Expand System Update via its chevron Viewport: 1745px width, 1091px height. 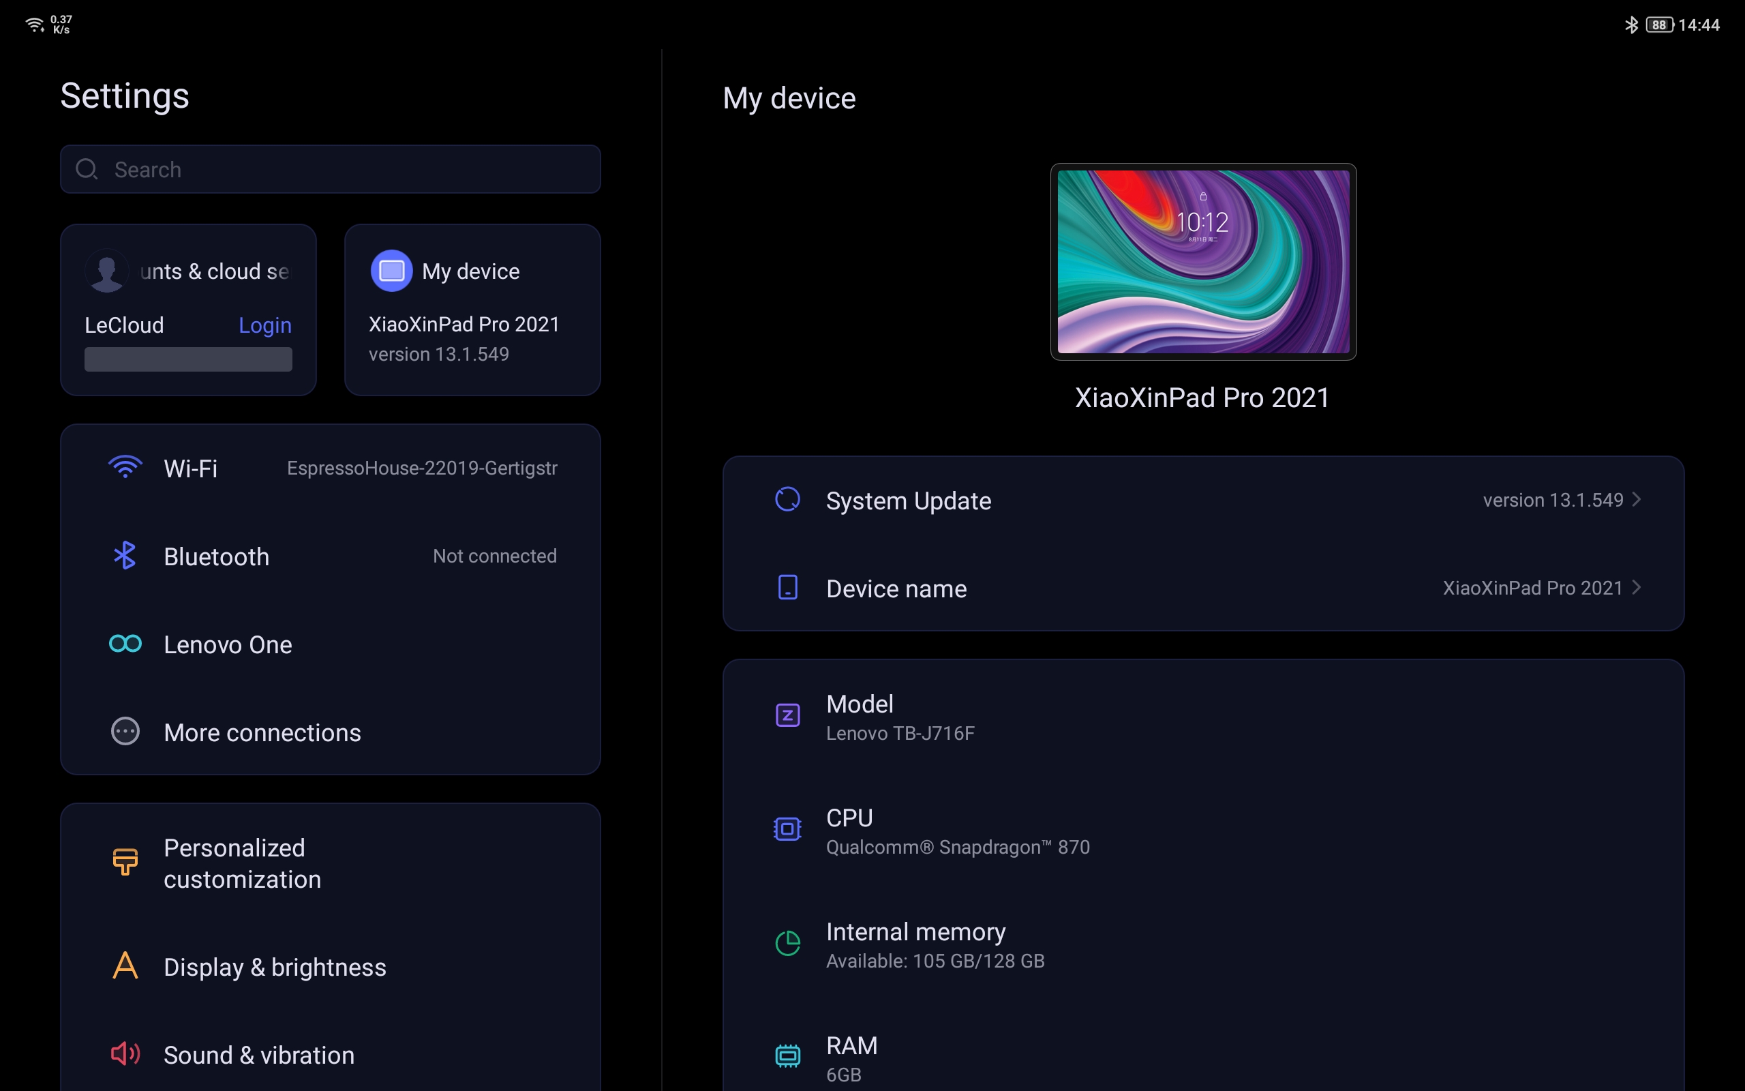[x=1637, y=499]
